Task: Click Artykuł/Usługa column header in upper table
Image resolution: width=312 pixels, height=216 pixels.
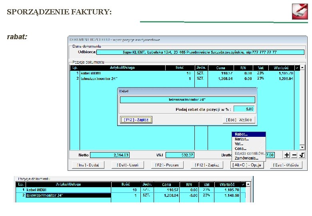Action: click(122, 68)
